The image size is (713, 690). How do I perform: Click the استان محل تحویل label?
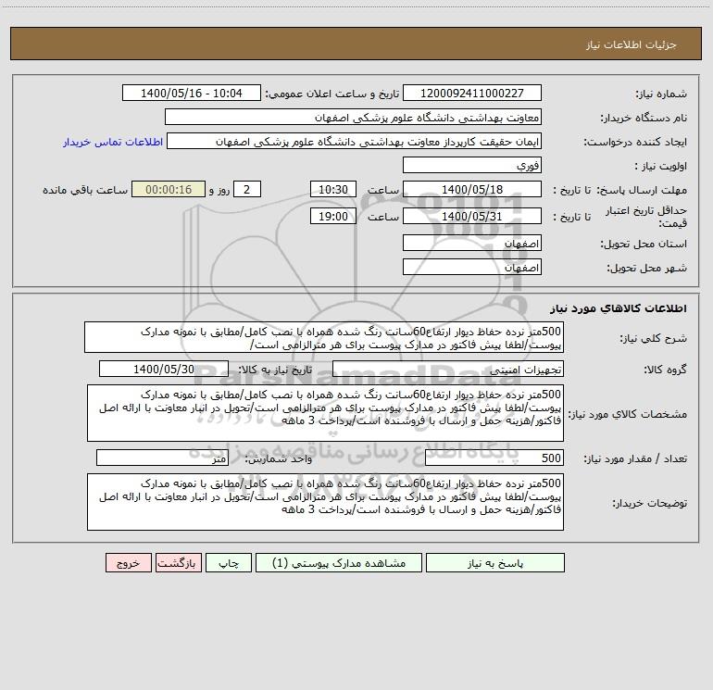(x=644, y=244)
